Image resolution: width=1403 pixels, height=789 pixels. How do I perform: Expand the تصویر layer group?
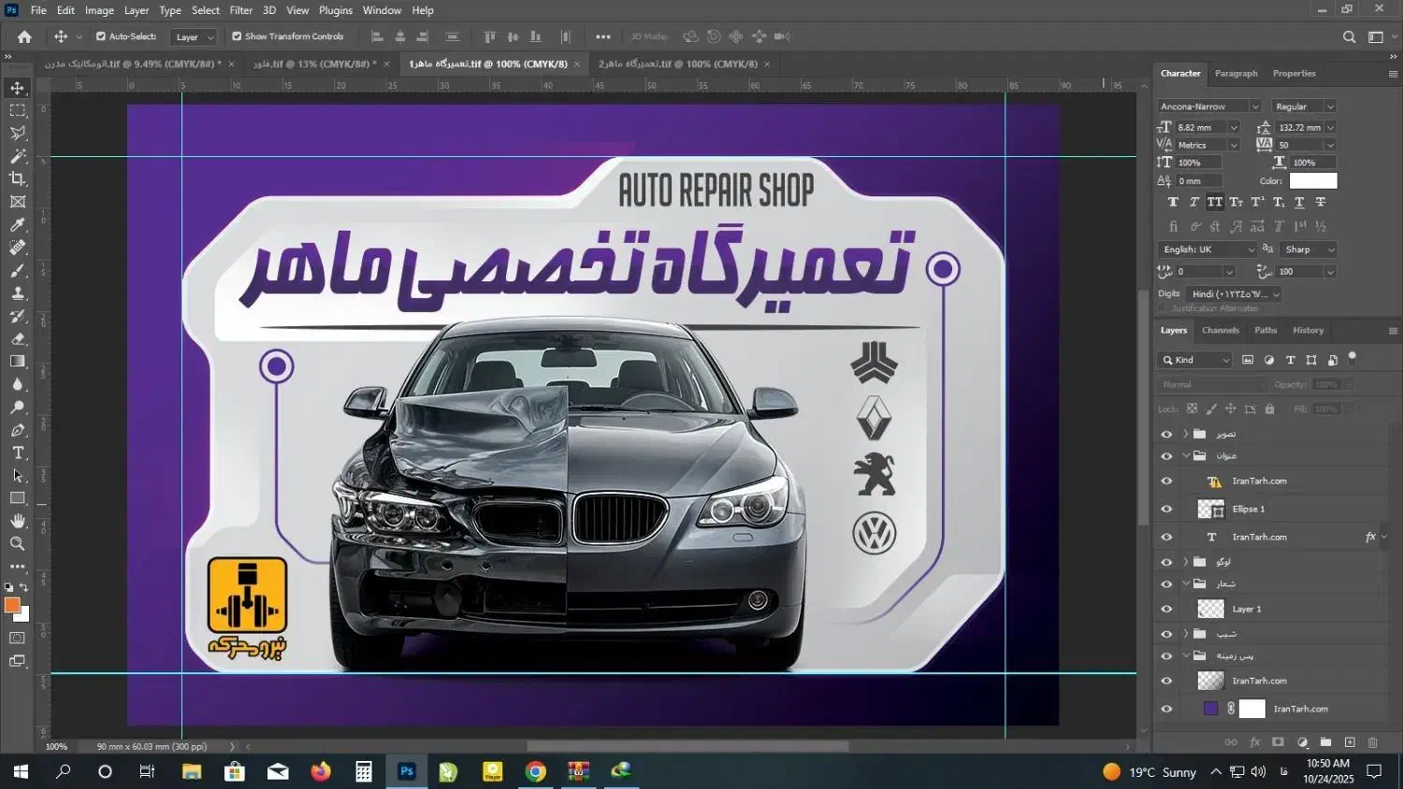tap(1186, 433)
